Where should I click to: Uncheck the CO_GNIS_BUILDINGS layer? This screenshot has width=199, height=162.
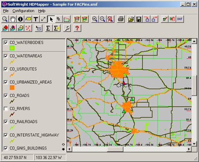pyautogui.click(x=6, y=148)
